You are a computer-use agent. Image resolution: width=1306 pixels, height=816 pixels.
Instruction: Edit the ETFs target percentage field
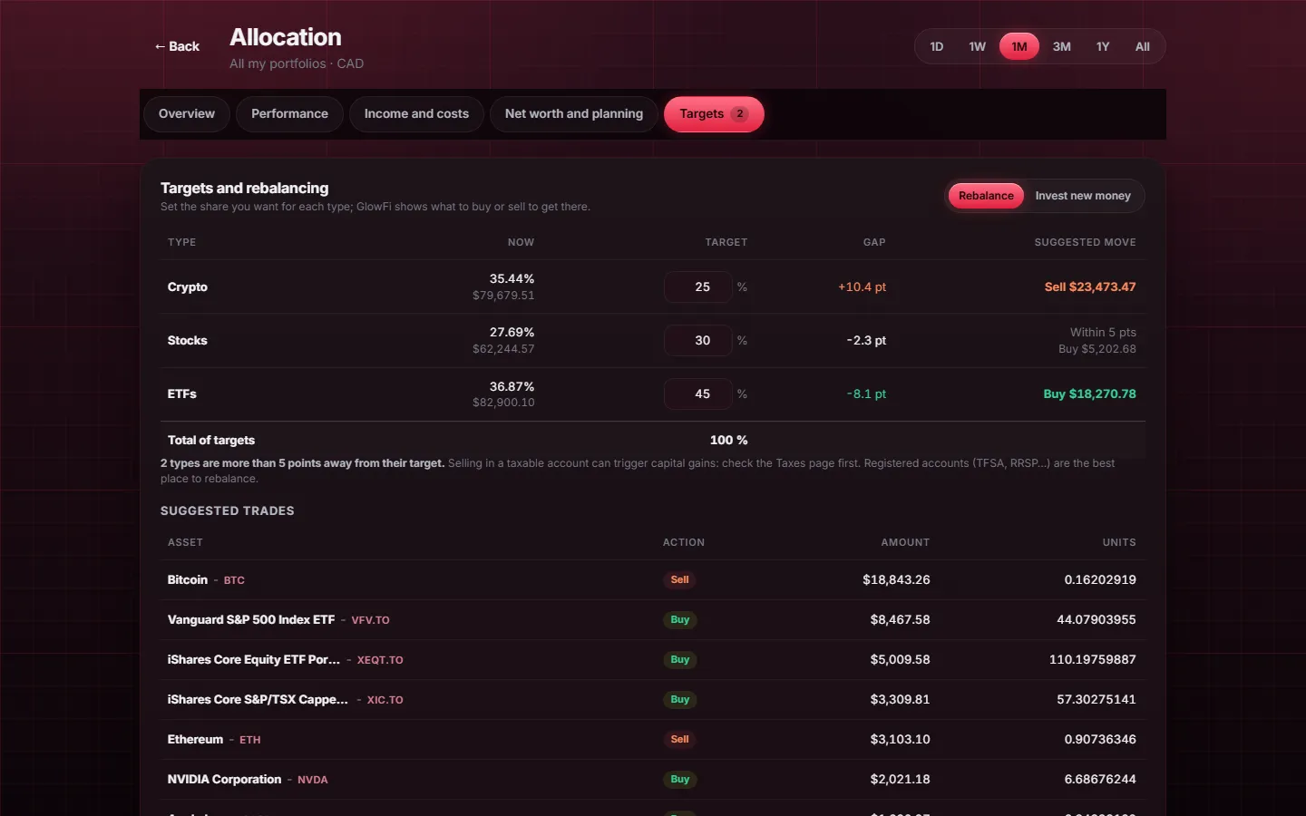click(x=698, y=393)
